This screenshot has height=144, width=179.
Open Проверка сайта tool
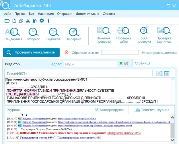124,35
